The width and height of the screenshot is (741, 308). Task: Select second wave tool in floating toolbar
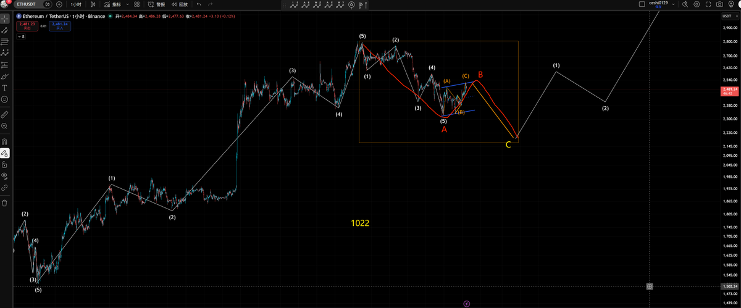(306, 4)
